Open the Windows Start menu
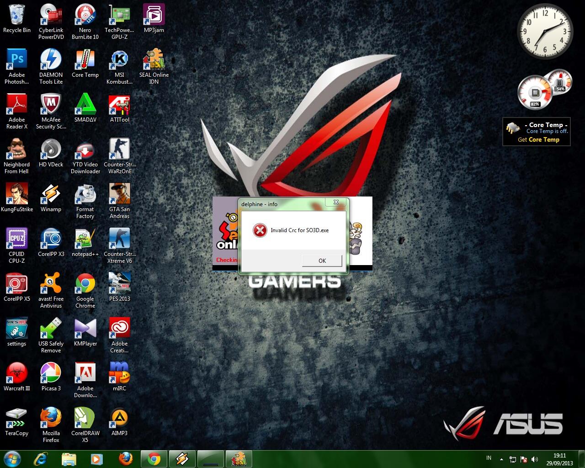 pyautogui.click(x=12, y=459)
